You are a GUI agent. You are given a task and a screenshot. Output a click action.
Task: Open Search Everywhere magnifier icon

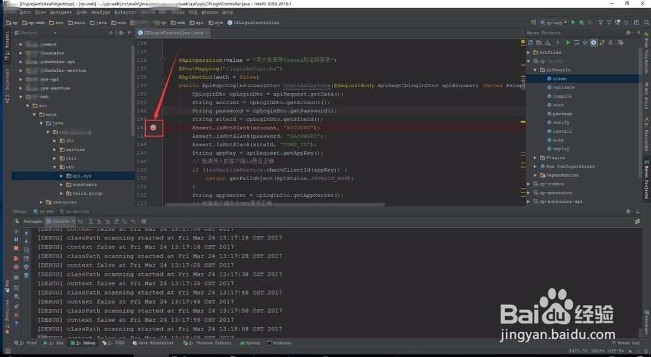coord(646,22)
